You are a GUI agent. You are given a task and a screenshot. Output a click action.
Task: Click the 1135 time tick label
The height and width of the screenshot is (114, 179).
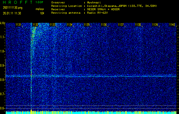[87, 25]
